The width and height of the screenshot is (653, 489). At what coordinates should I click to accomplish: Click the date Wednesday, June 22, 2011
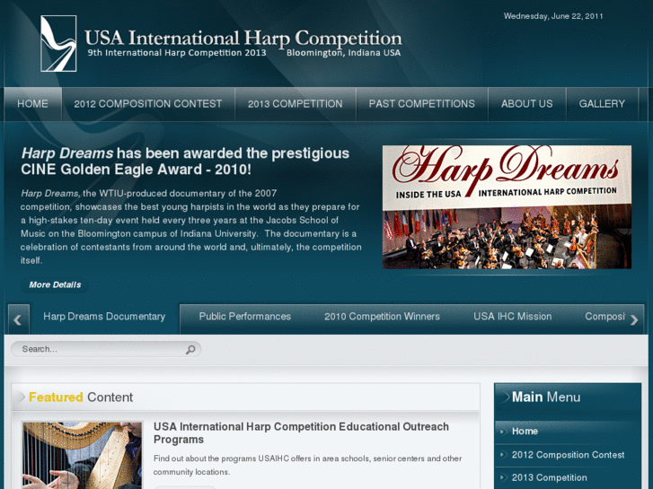[553, 16]
